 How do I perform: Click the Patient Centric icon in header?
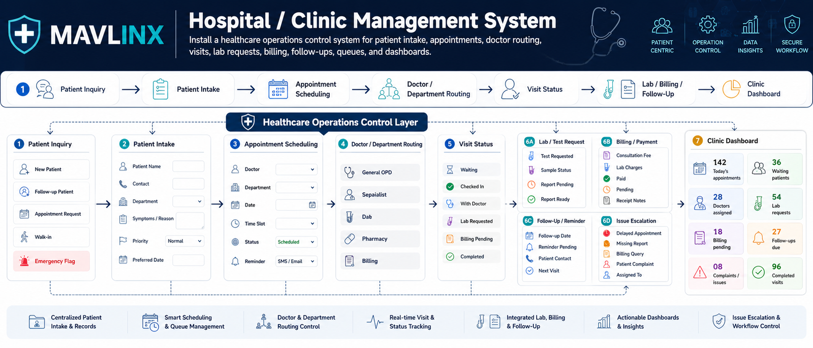point(662,25)
